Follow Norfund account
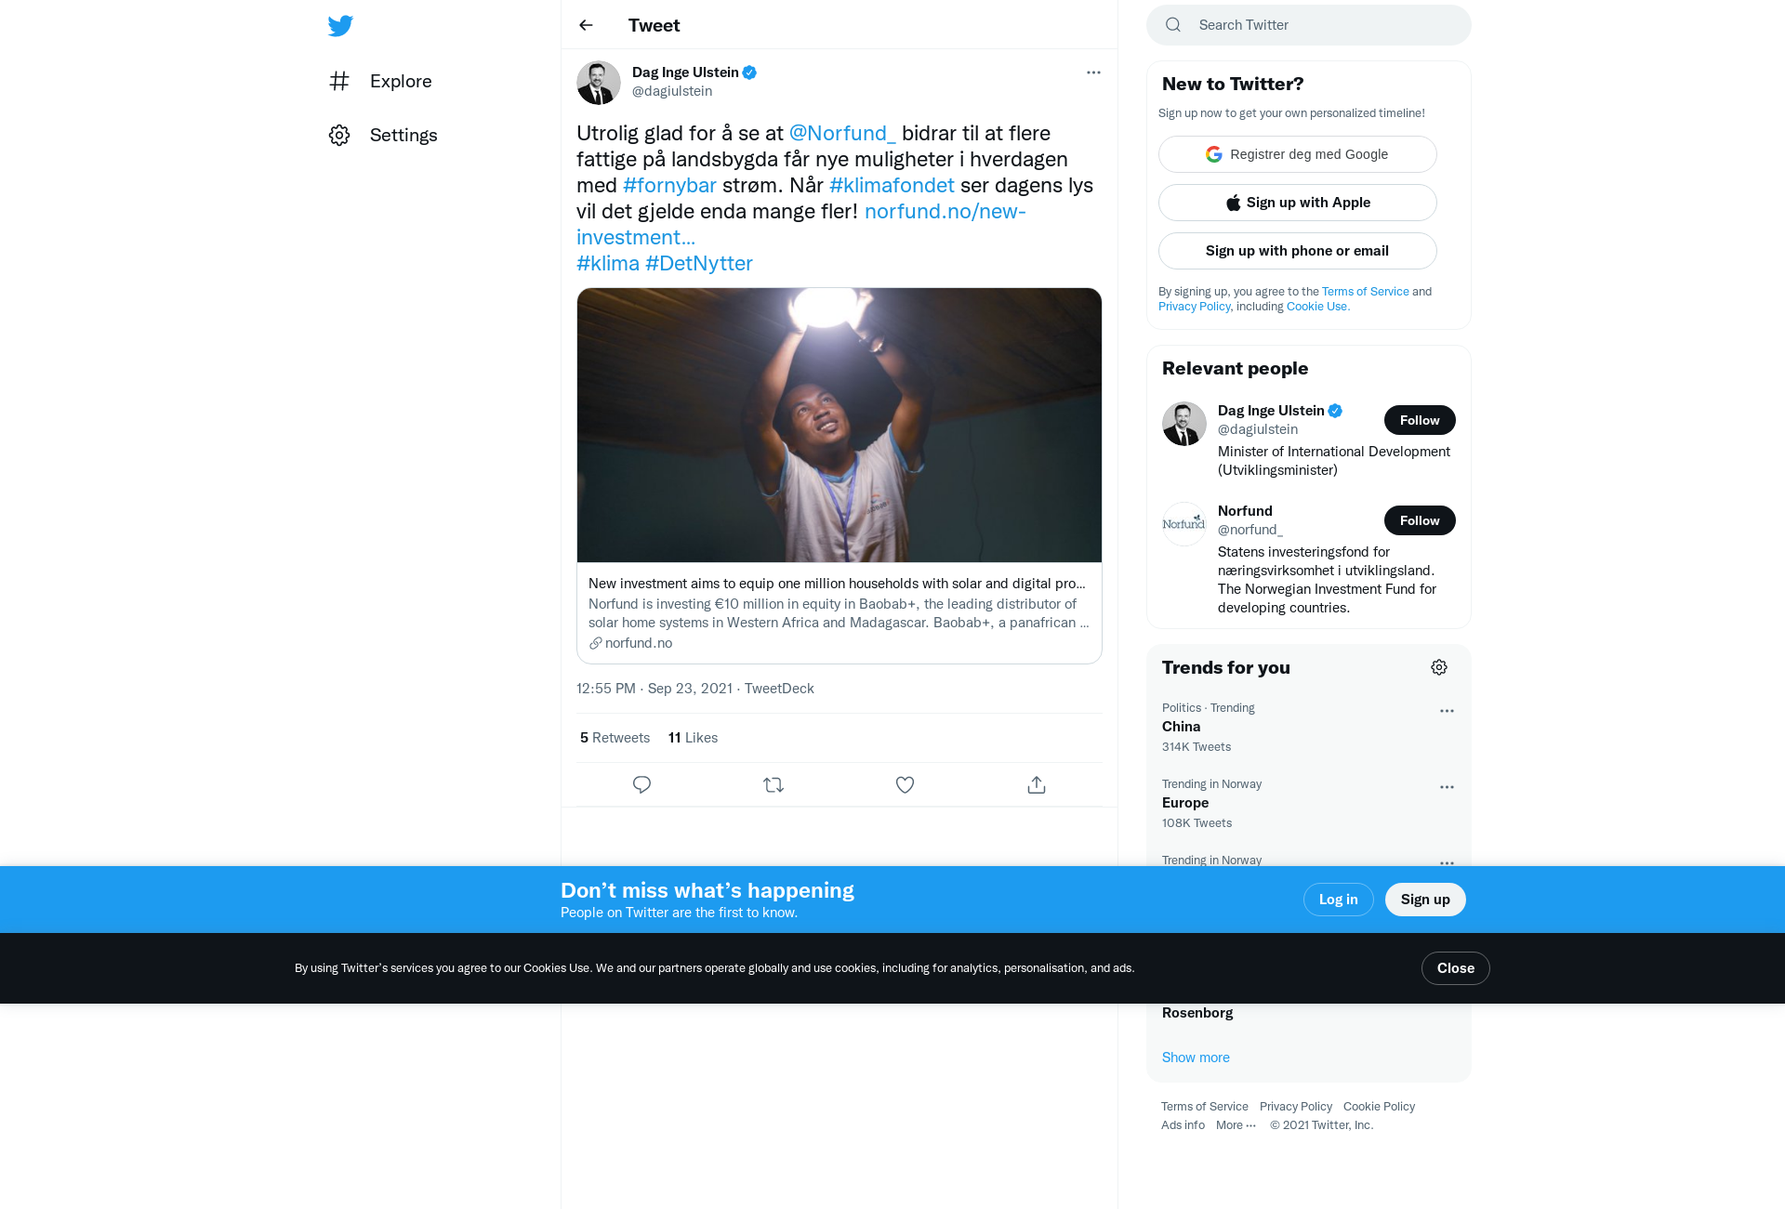Screen dimensions: 1785x1209 click(1420, 520)
